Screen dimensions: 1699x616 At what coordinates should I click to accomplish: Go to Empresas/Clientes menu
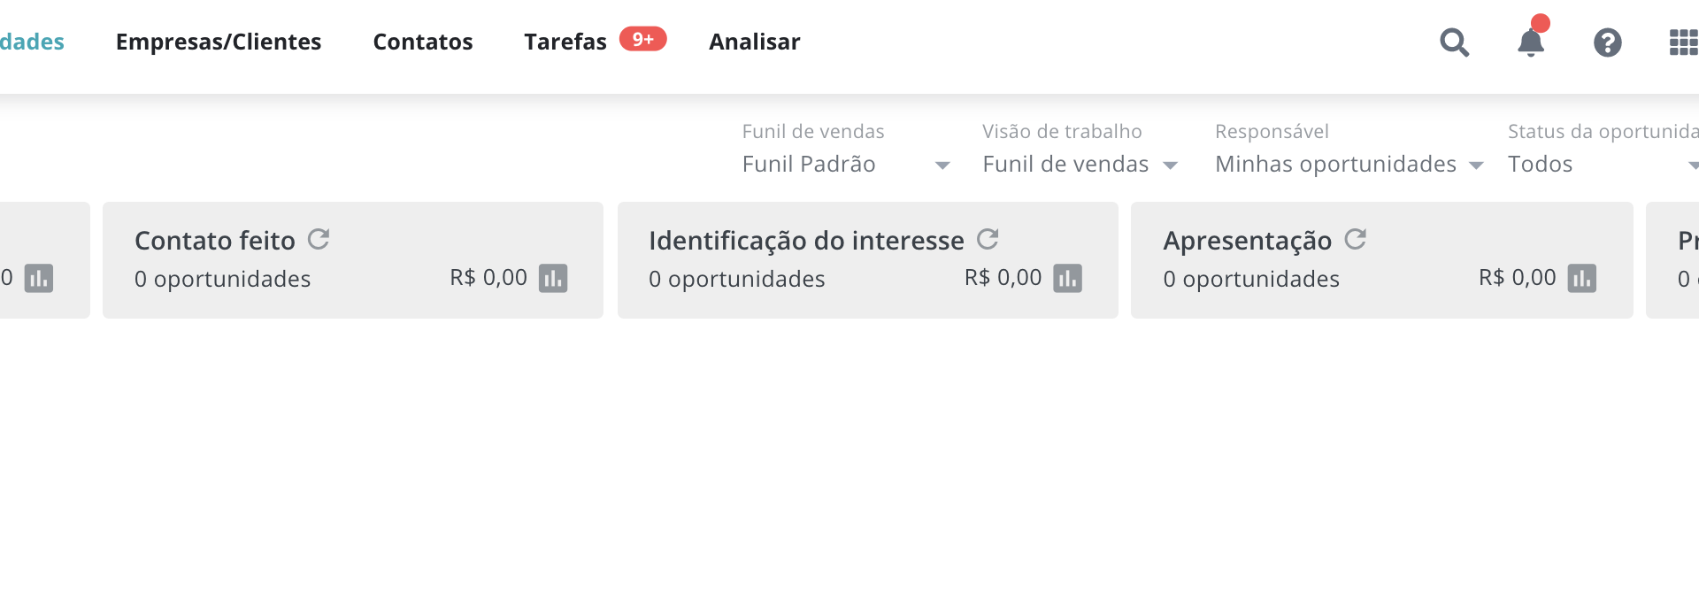pos(219,42)
